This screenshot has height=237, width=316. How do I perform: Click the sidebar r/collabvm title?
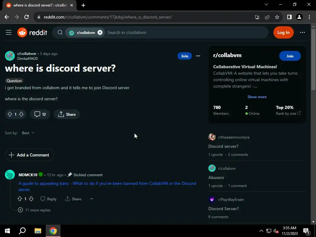click(227, 55)
